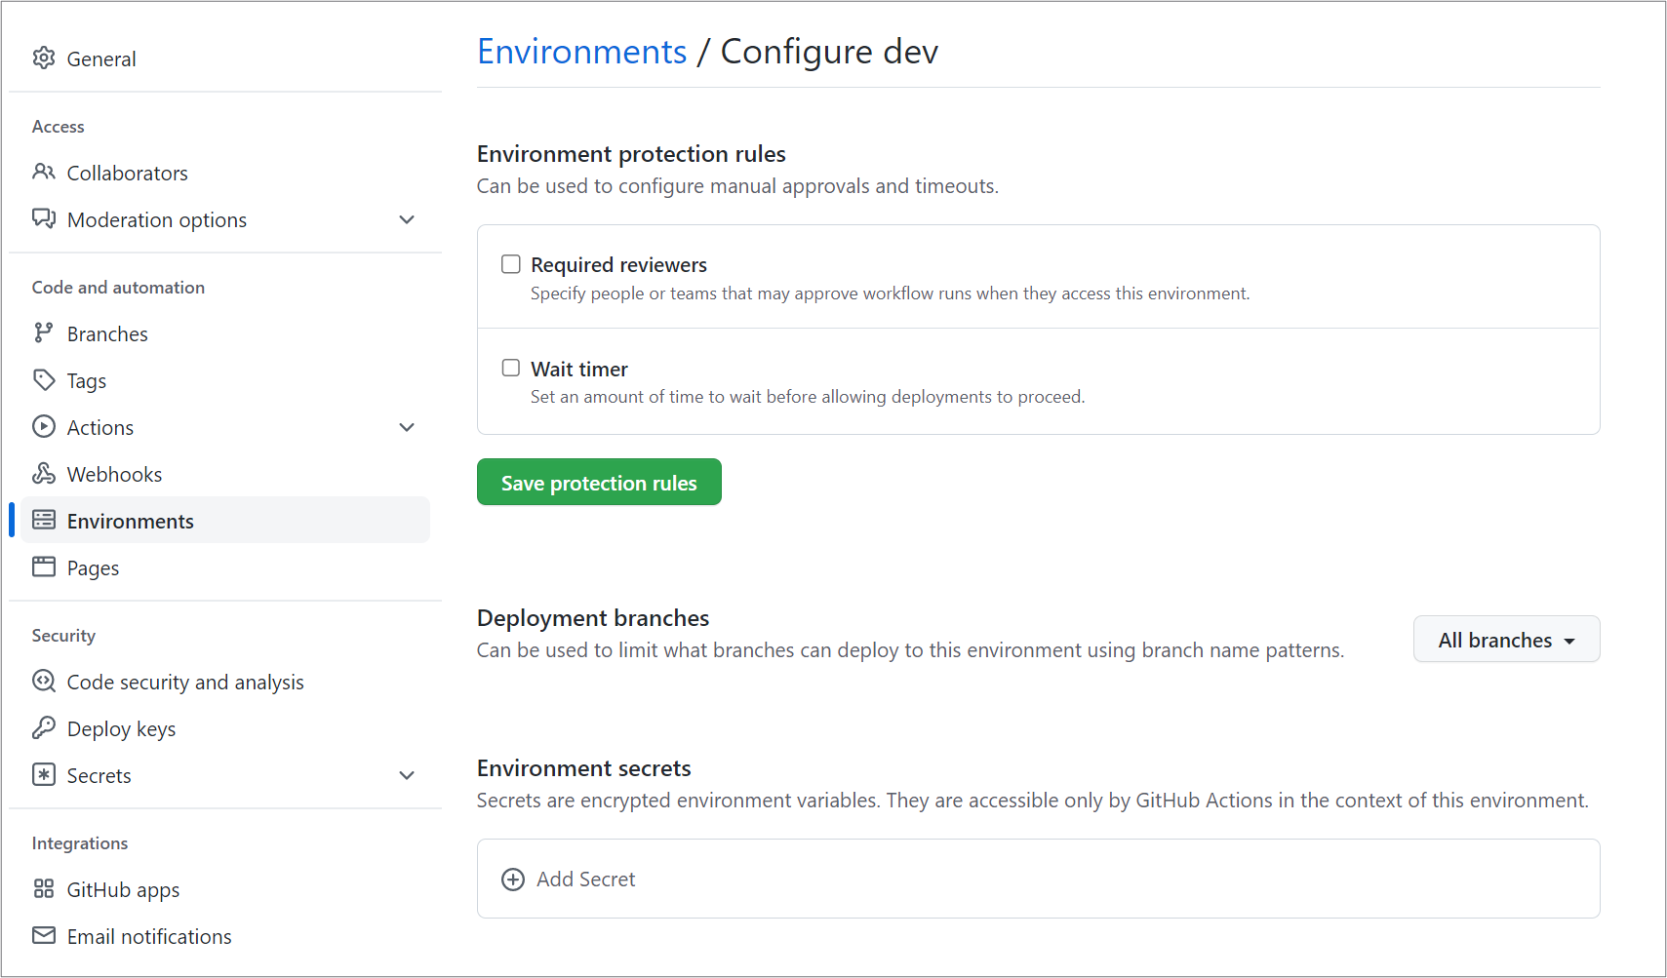
Task: Expand Moderation options in sidebar
Action: click(x=407, y=219)
